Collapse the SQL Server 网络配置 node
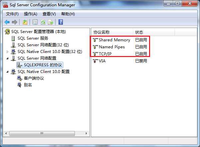 (8, 58)
